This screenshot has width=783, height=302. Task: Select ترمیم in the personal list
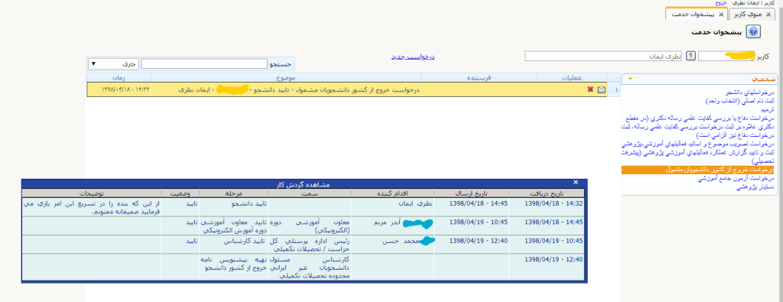point(768,109)
